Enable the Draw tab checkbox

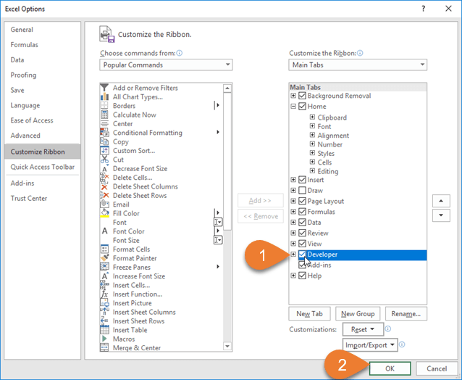[x=303, y=191]
